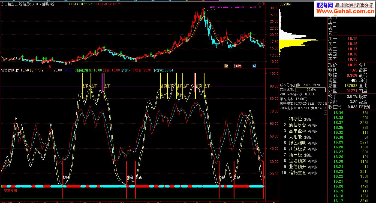Select the 牧童波段 indicator name
376x203 pixels.
click(8, 70)
